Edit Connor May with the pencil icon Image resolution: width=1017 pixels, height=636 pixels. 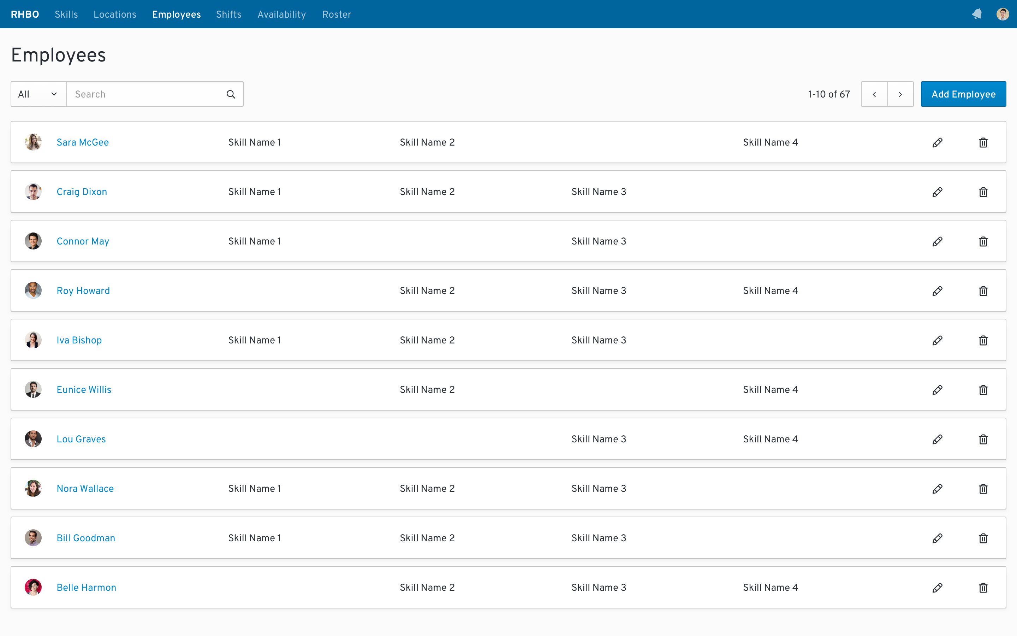[x=937, y=241]
